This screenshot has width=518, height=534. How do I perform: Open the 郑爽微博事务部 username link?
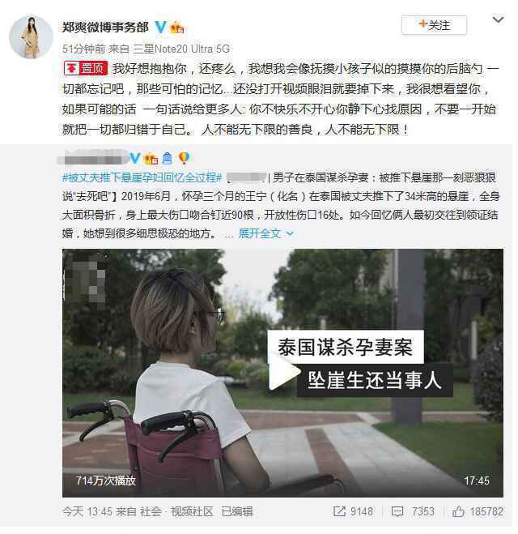(105, 27)
